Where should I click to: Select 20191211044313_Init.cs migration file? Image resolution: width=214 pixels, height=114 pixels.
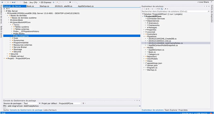pyautogui.click(x=160, y=41)
